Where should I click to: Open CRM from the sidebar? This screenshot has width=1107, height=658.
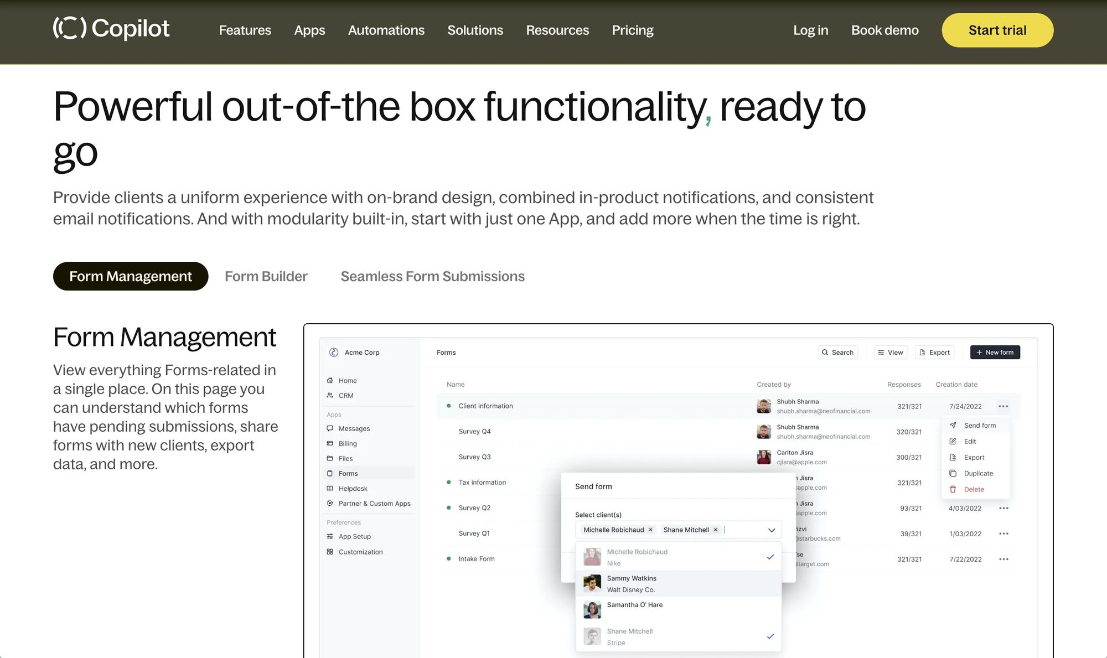coord(345,395)
